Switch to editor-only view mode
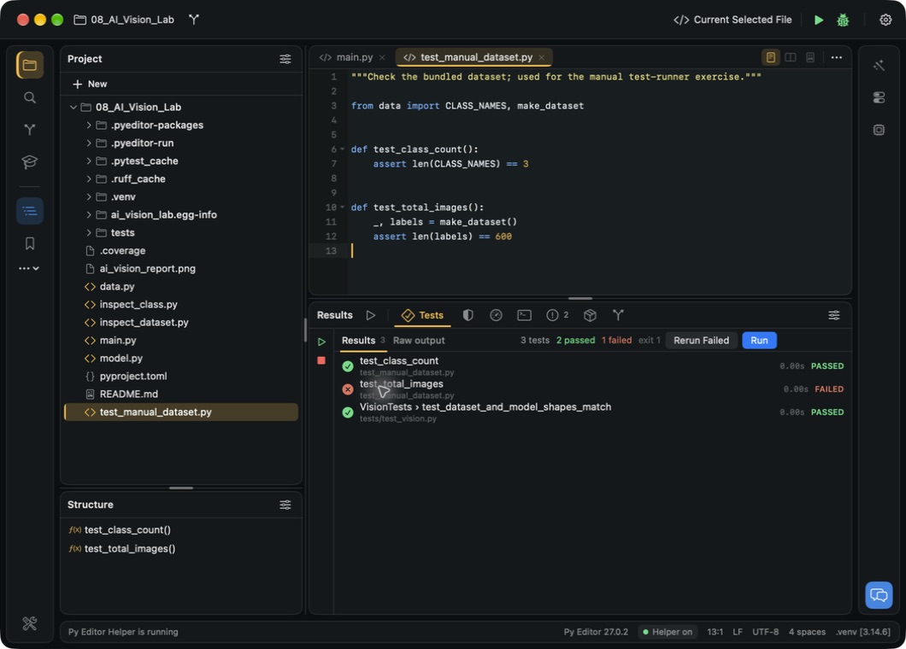The width and height of the screenshot is (906, 649). click(x=770, y=57)
